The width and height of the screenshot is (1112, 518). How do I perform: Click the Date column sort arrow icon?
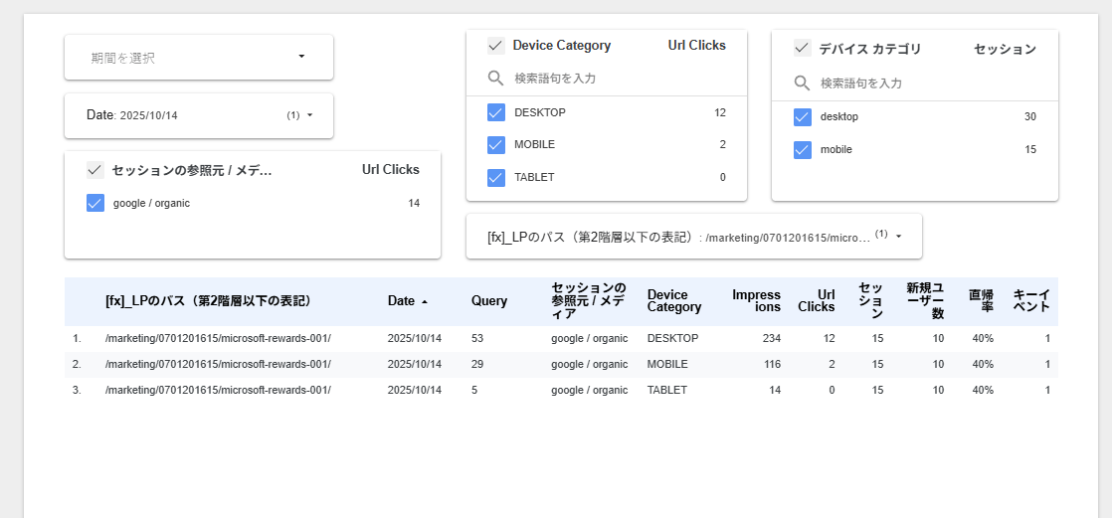coord(426,301)
